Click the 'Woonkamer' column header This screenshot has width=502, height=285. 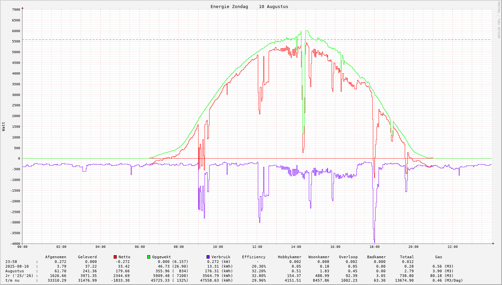coord(319,257)
